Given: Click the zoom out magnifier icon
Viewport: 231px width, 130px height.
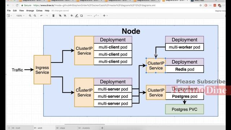Looking at the screenshot, I should (x=35, y=16).
